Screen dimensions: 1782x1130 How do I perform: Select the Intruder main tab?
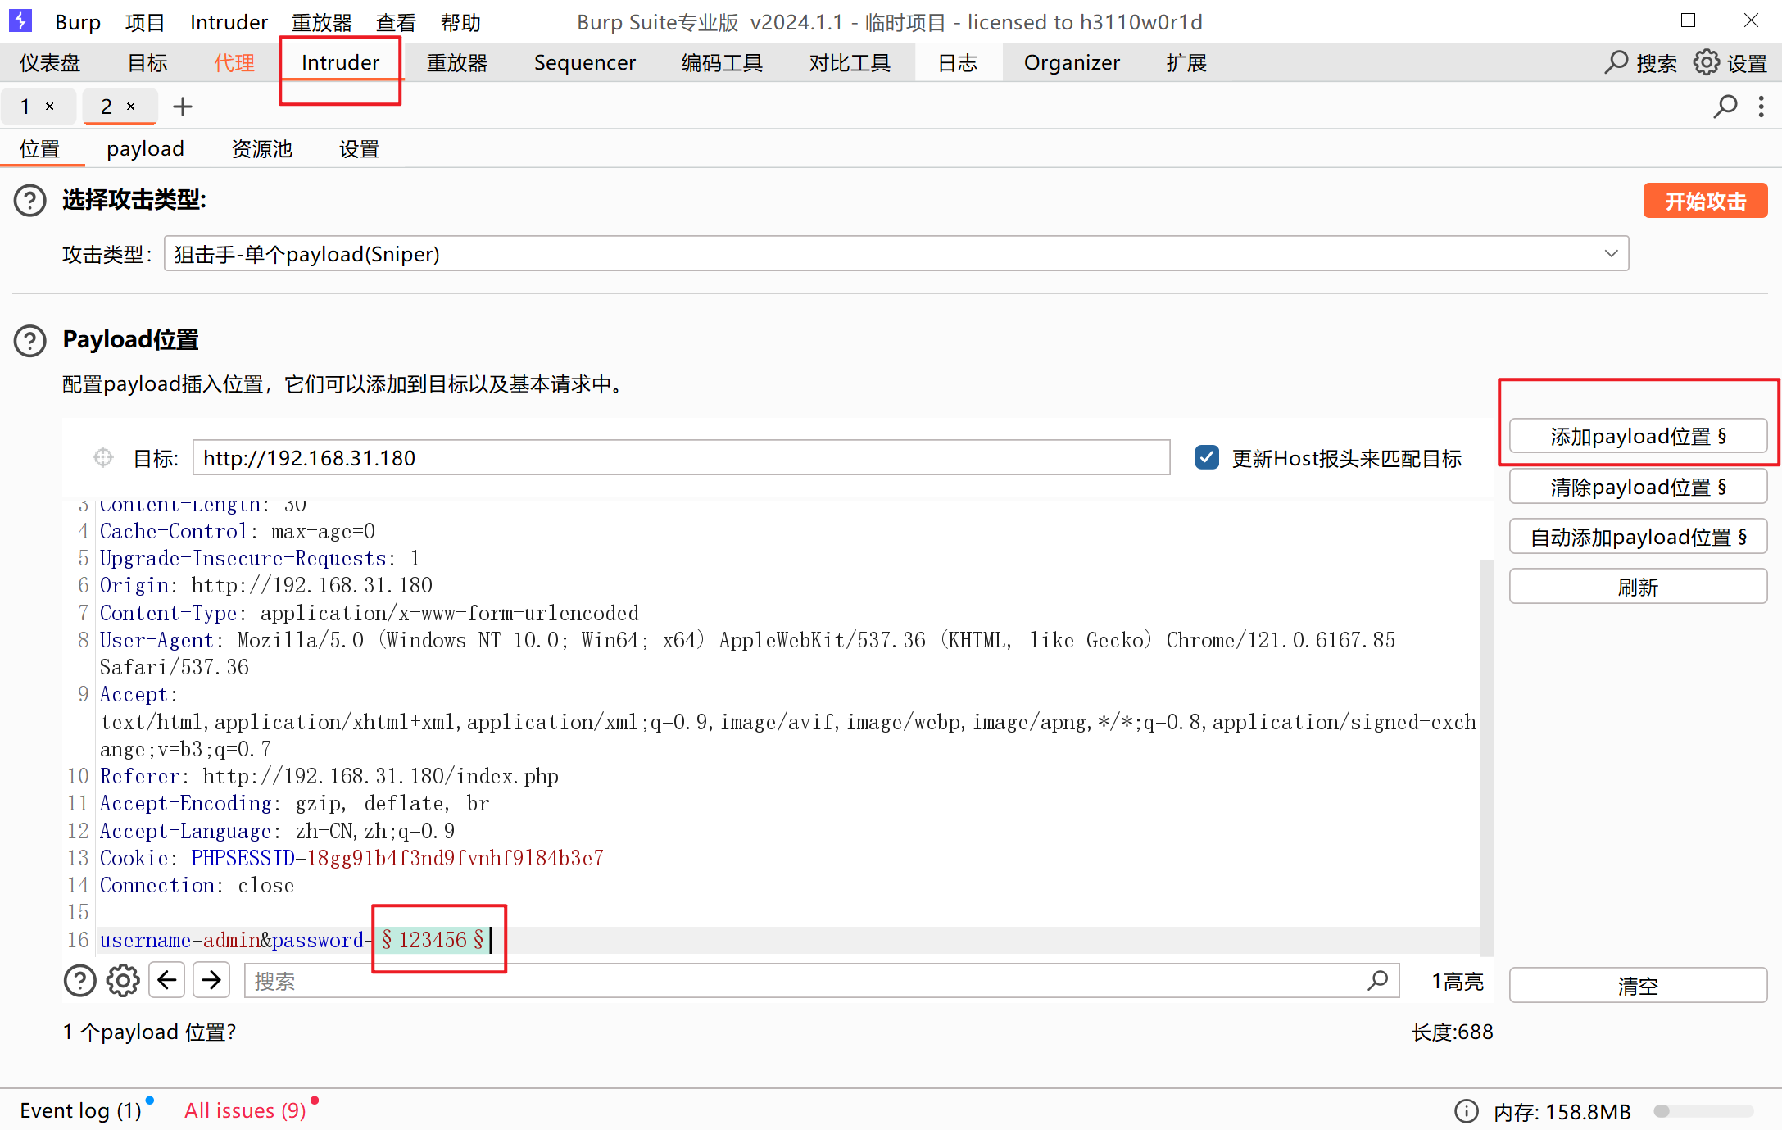[x=340, y=63]
